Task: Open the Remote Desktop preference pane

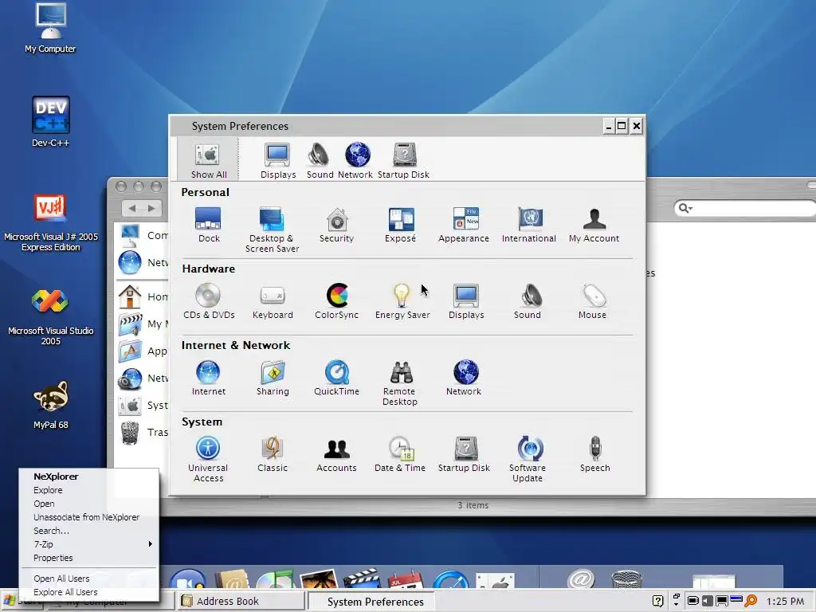Action: (x=400, y=382)
